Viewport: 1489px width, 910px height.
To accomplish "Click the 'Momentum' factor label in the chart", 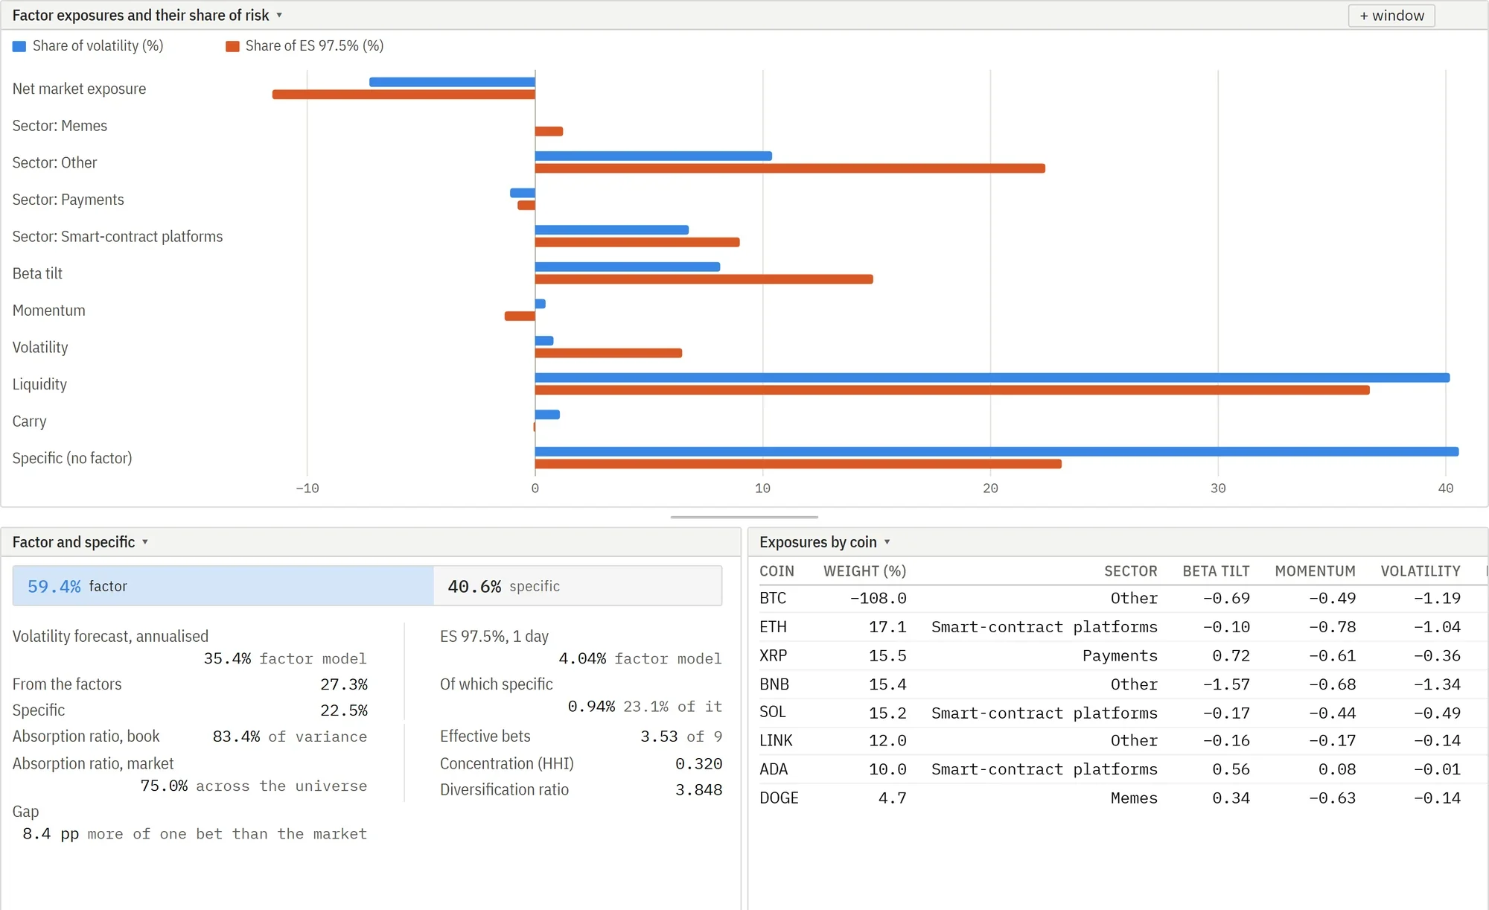I will (x=49, y=311).
